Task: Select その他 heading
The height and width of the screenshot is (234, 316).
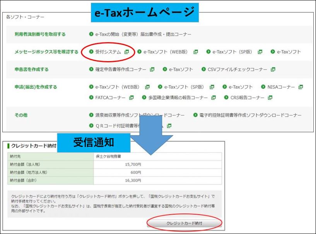Action: 21,115
